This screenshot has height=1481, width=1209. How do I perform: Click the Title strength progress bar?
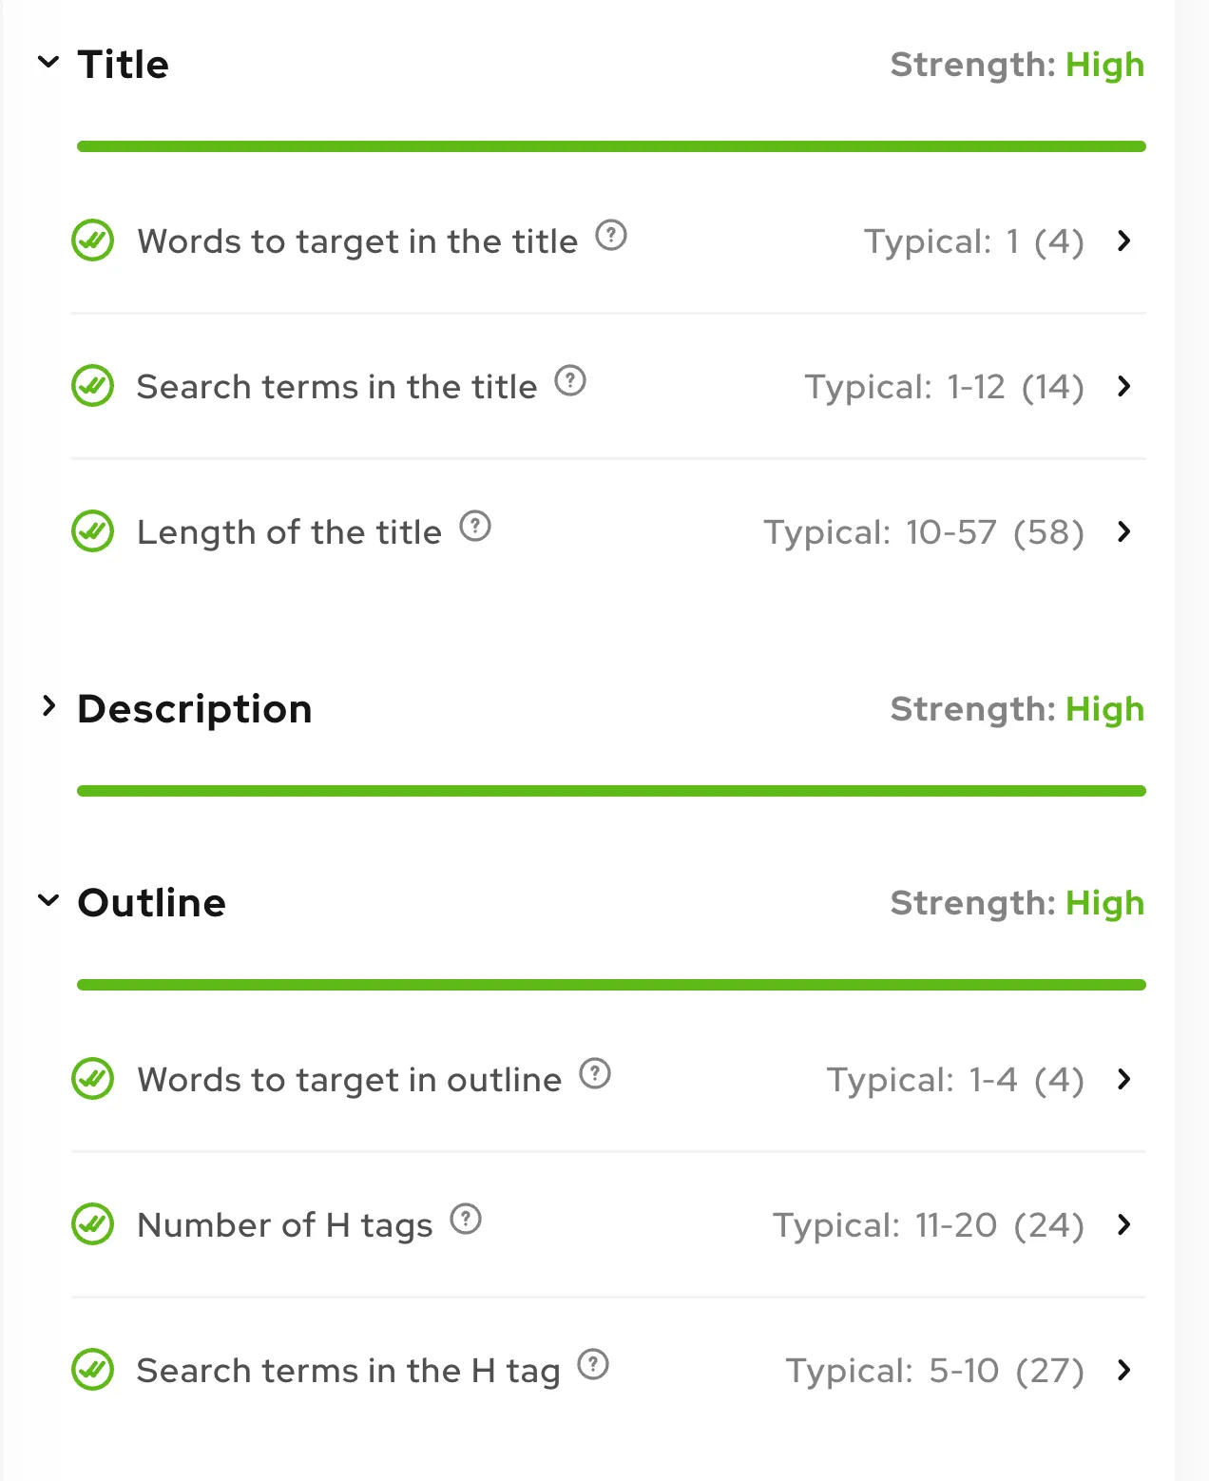tap(611, 146)
